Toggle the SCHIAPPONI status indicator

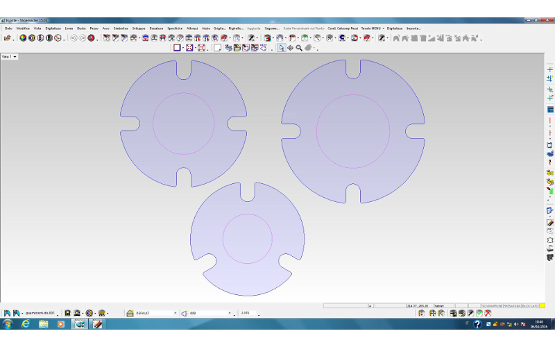click(490, 305)
